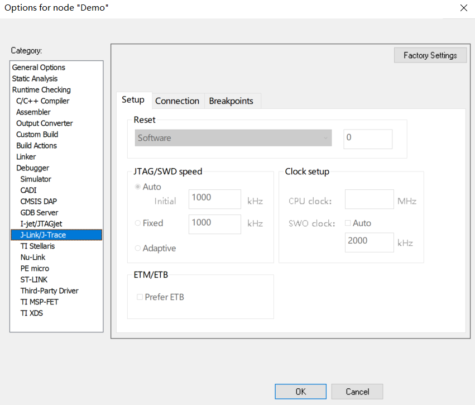The height and width of the screenshot is (405, 475).
Task: Choose Nu-Link driver entry
Action: pyautogui.click(x=33, y=258)
